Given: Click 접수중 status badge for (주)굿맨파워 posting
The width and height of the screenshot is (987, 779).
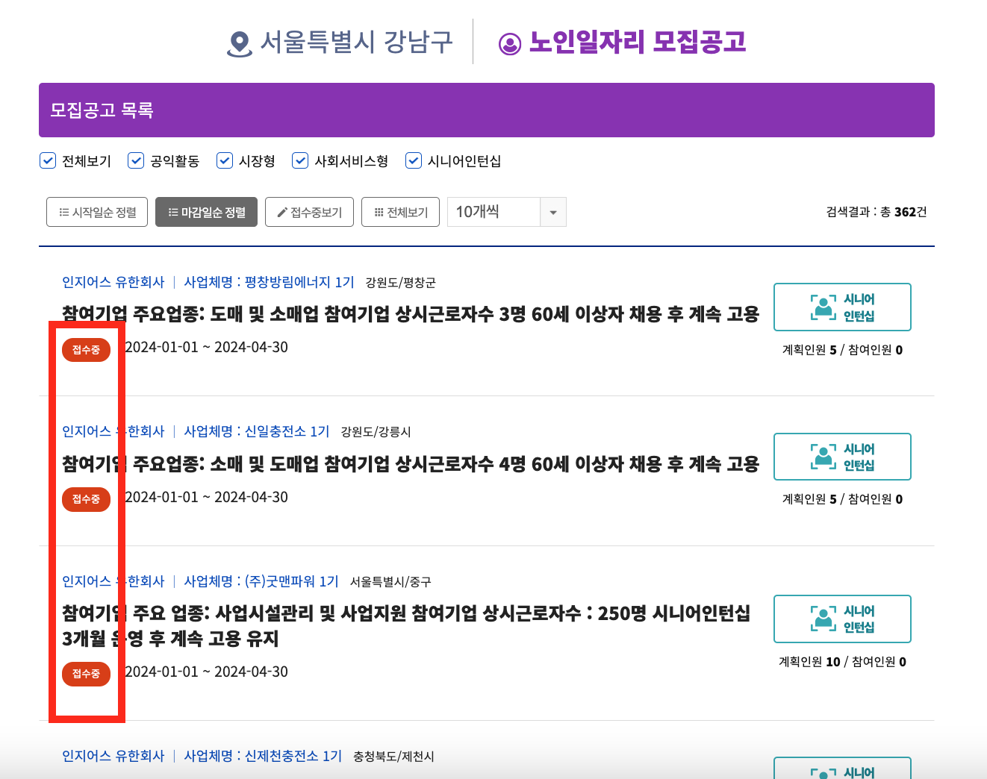Looking at the screenshot, I should coord(86,674).
